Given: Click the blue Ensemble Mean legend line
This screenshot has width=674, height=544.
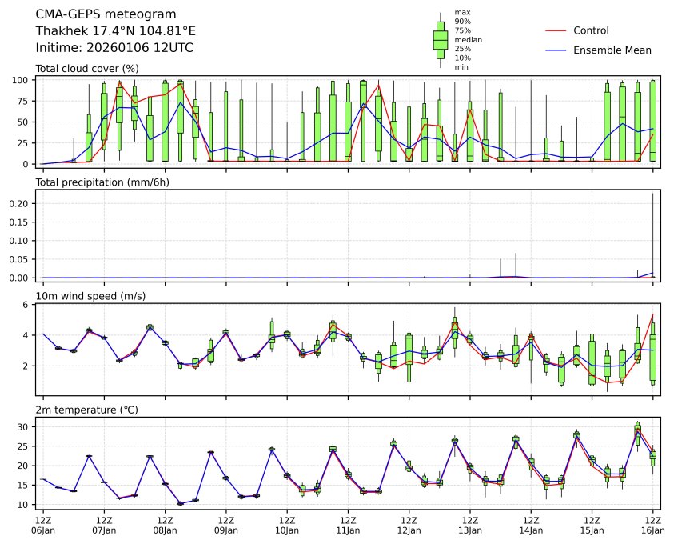Looking at the screenshot, I should click(x=555, y=50).
